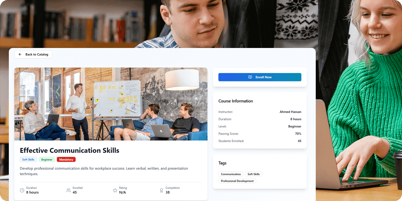Click the award icon beside Completion
Viewport: 402px width, 201px height.
point(162,190)
